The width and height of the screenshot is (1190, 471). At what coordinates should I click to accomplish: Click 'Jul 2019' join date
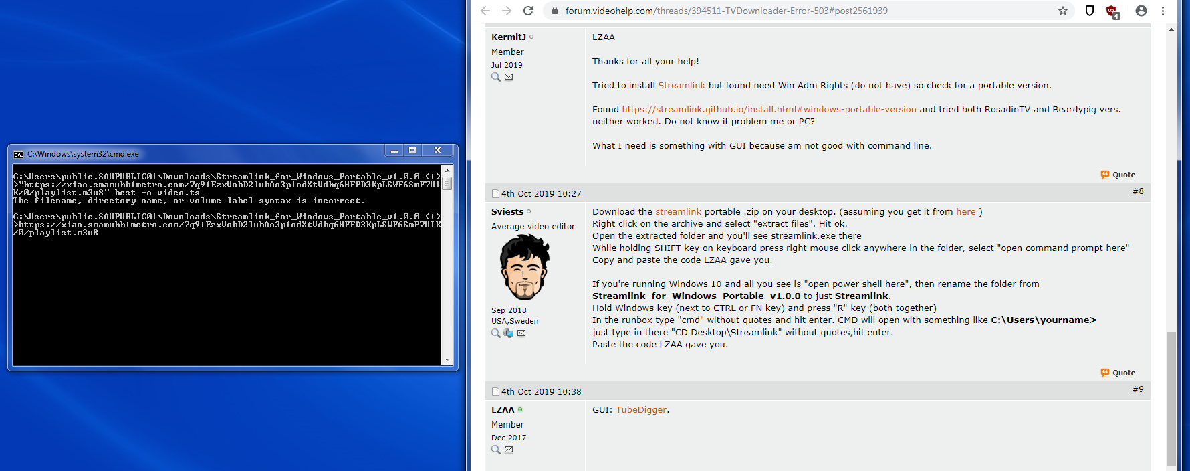(507, 65)
